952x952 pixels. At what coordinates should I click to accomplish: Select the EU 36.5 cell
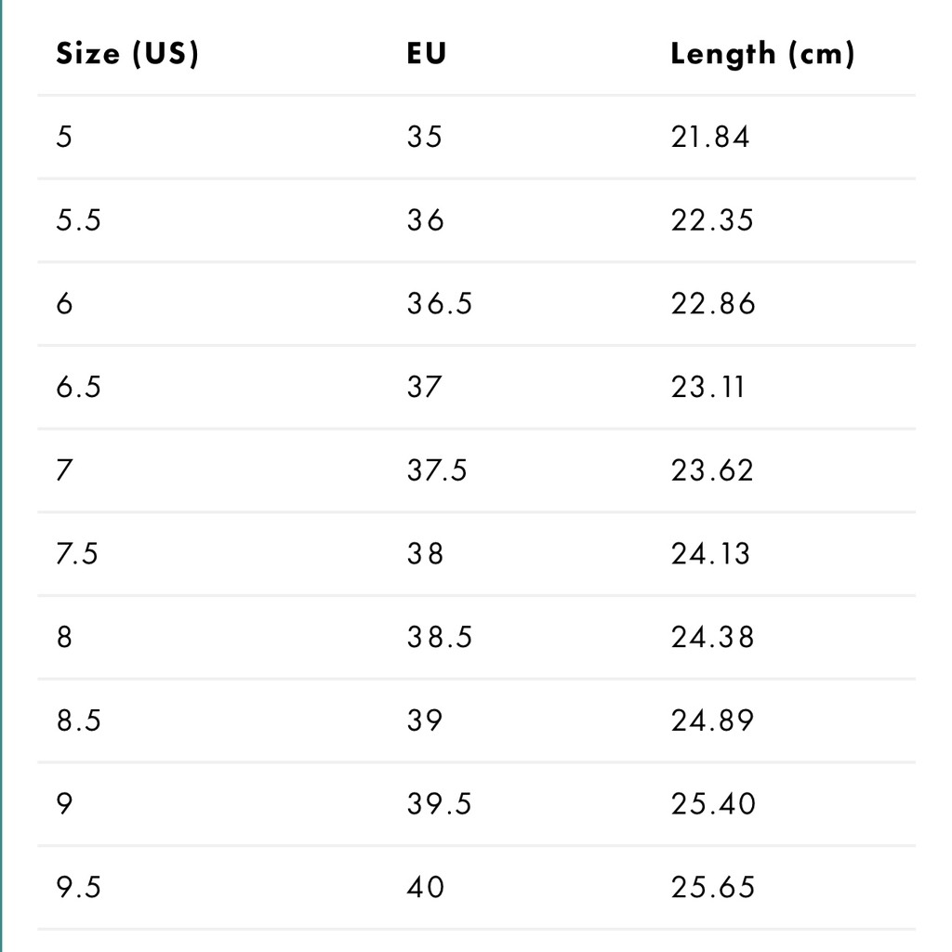click(439, 304)
